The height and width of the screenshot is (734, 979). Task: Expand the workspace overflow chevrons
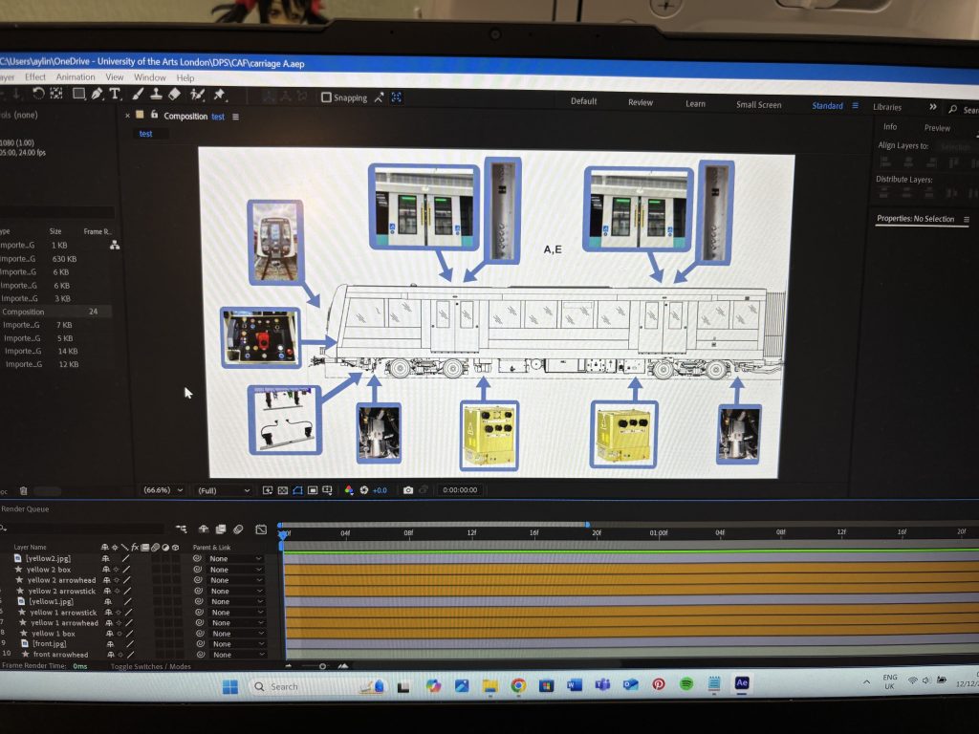[933, 107]
